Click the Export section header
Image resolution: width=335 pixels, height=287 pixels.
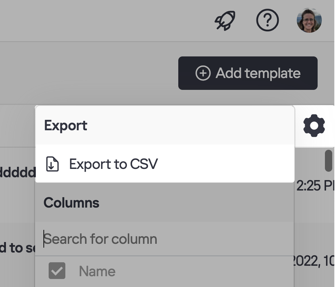(66, 125)
